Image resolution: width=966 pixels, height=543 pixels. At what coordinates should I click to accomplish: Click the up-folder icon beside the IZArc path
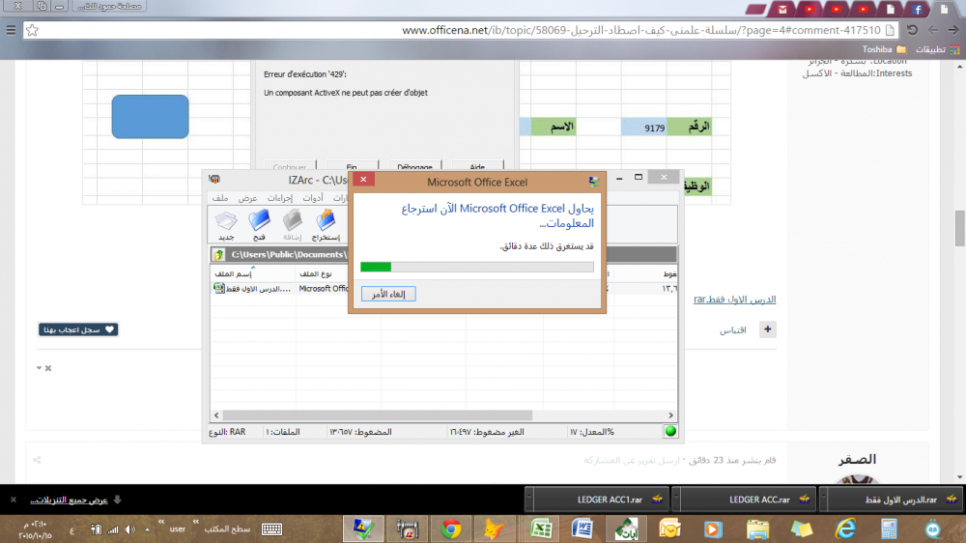(x=219, y=254)
